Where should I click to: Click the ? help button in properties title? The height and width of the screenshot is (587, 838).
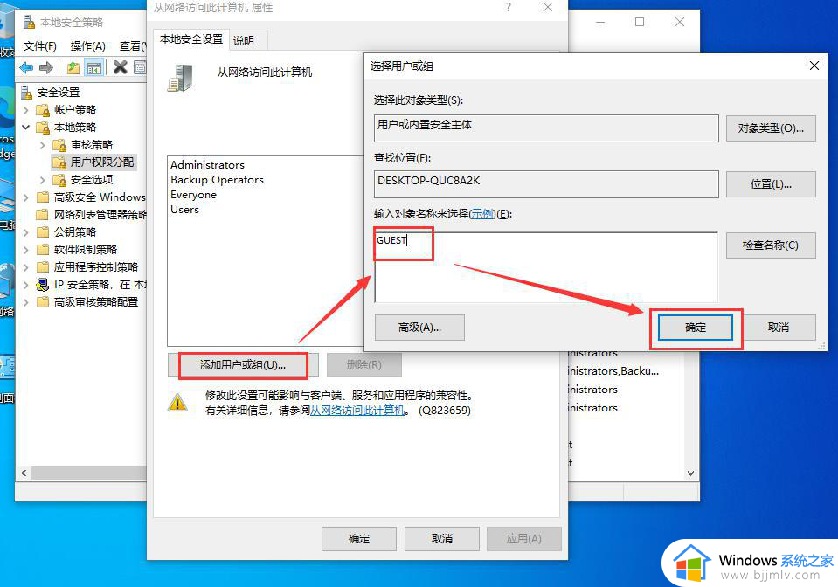coord(509,7)
